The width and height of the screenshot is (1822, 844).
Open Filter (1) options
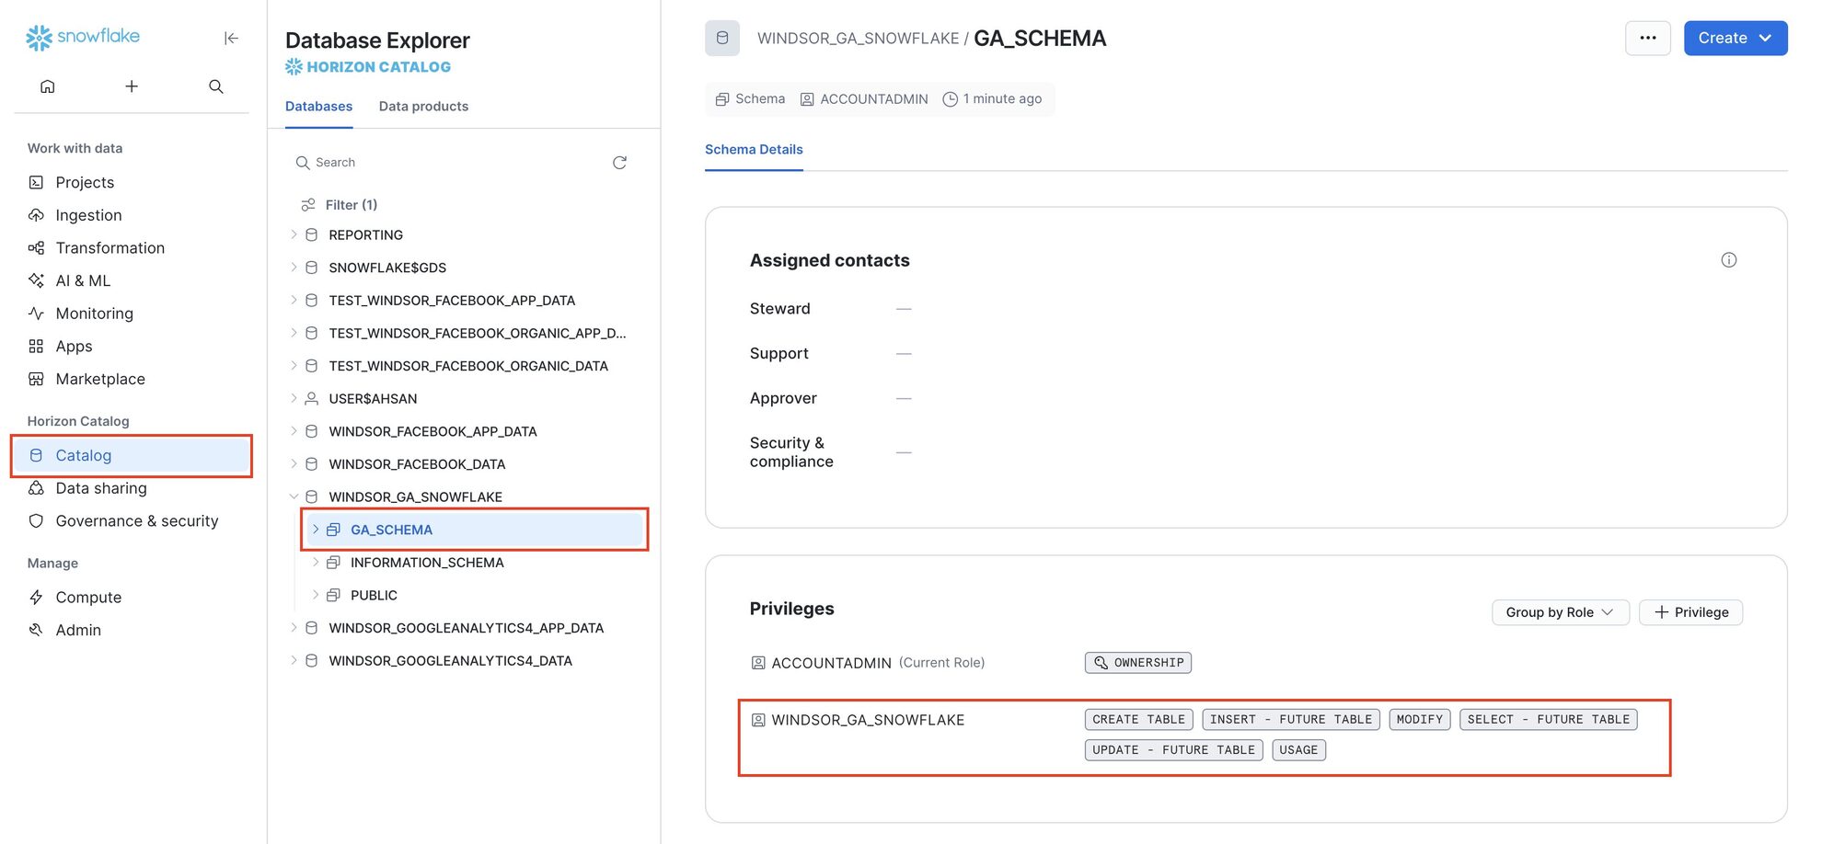340,205
